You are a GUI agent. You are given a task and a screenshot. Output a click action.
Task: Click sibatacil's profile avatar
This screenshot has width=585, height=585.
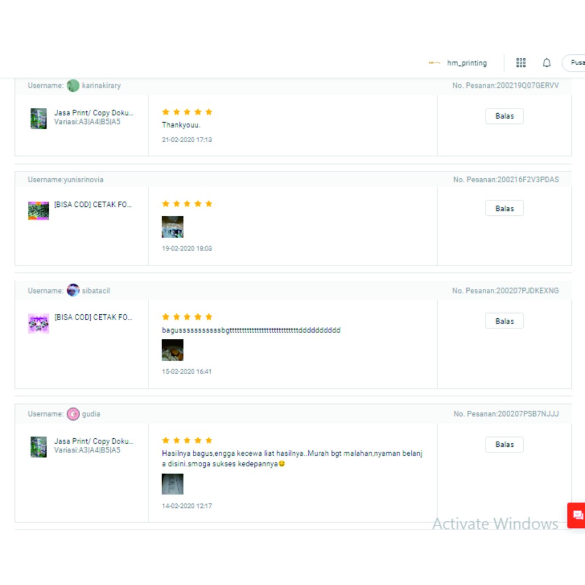point(73,290)
